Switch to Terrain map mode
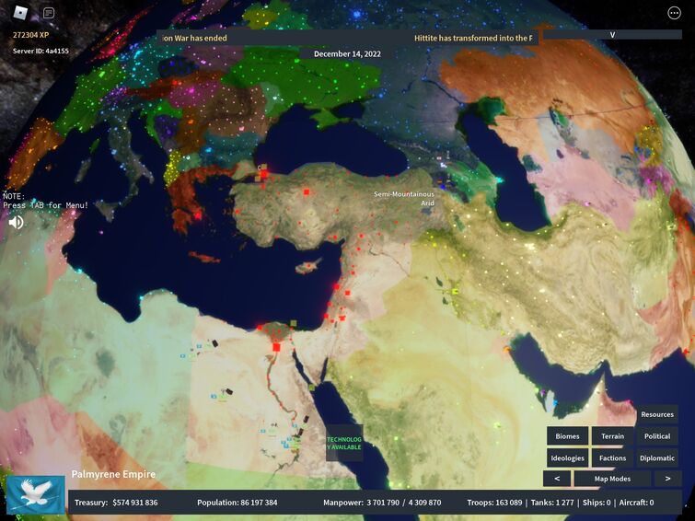This screenshot has height=521, width=695. point(612,436)
